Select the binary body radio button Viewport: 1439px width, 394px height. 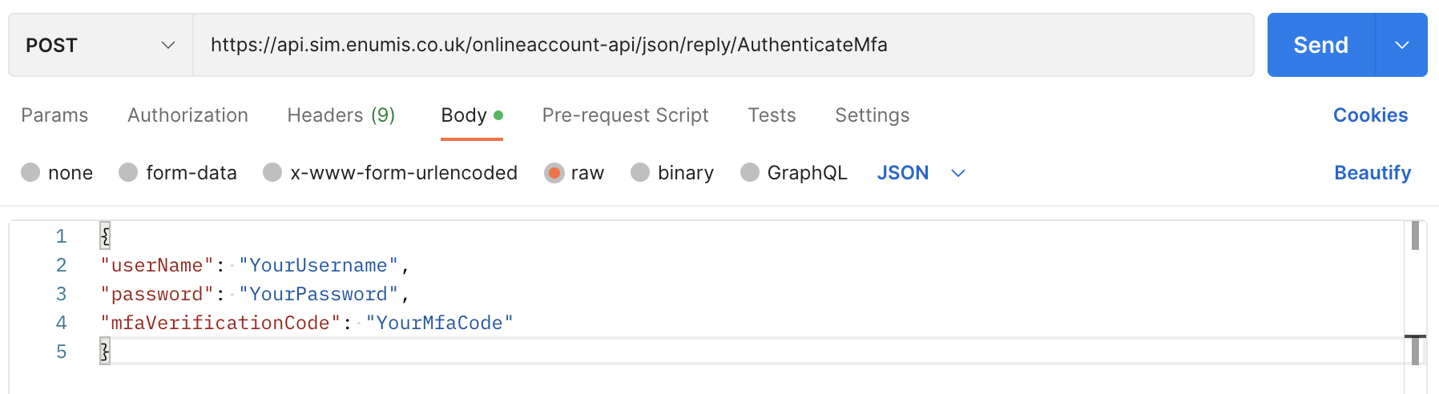click(640, 173)
